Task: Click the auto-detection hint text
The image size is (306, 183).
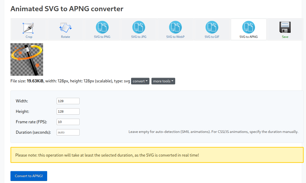Action: [213, 132]
